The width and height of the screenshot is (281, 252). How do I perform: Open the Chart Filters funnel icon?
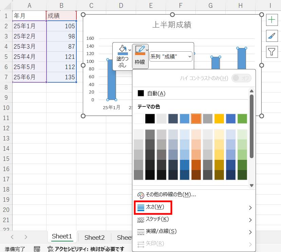pos(272,52)
